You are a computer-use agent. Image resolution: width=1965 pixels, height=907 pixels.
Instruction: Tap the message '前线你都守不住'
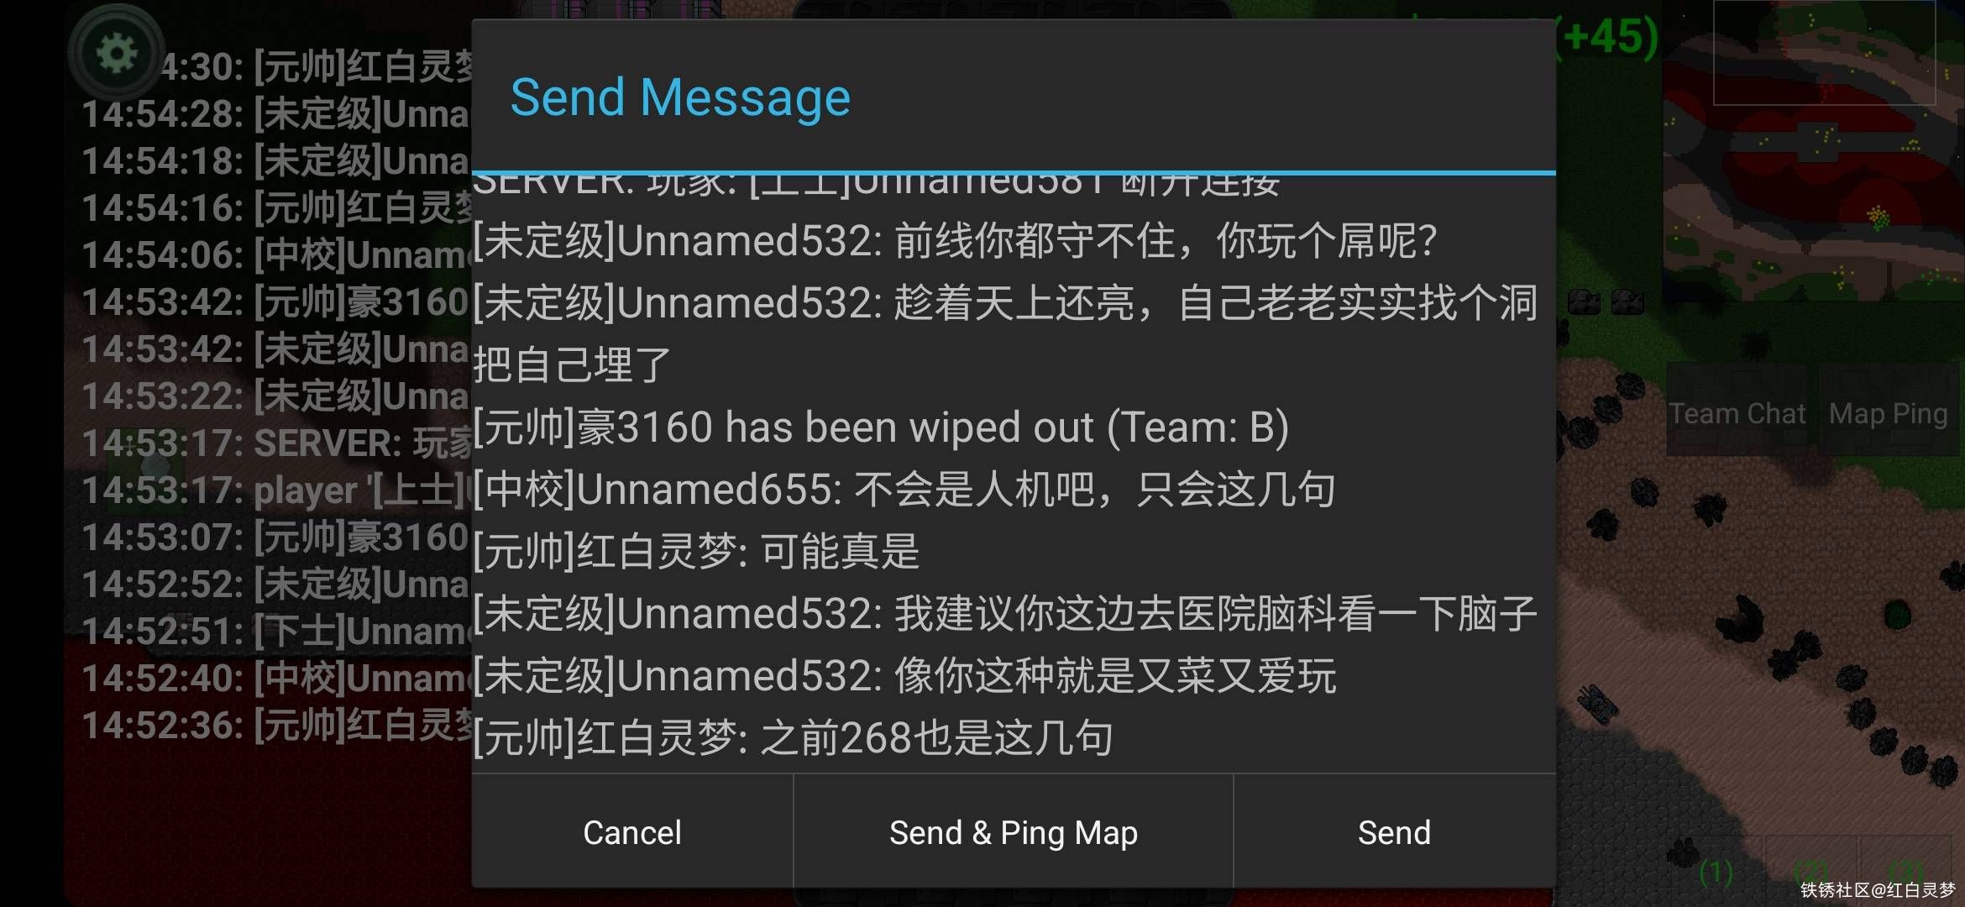[x=956, y=240]
